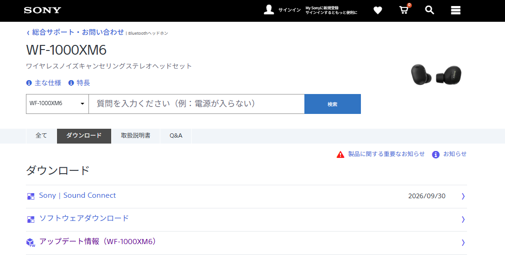
Task: Focus the 質問を入力ください search field
Action: (x=196, y=104)
